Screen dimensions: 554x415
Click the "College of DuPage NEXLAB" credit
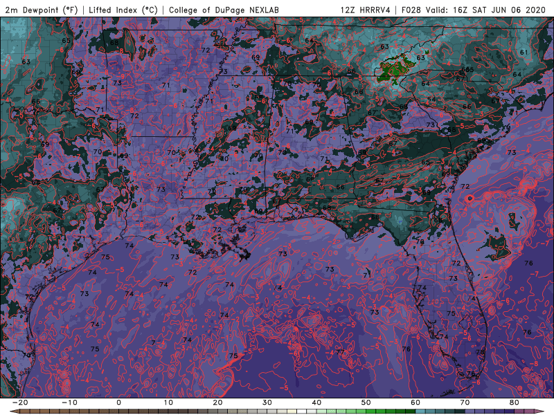224,10
